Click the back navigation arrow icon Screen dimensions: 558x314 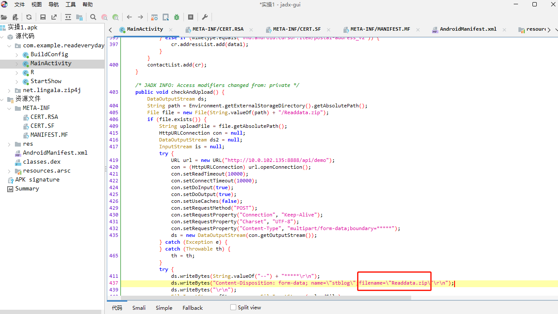point(129,17)
